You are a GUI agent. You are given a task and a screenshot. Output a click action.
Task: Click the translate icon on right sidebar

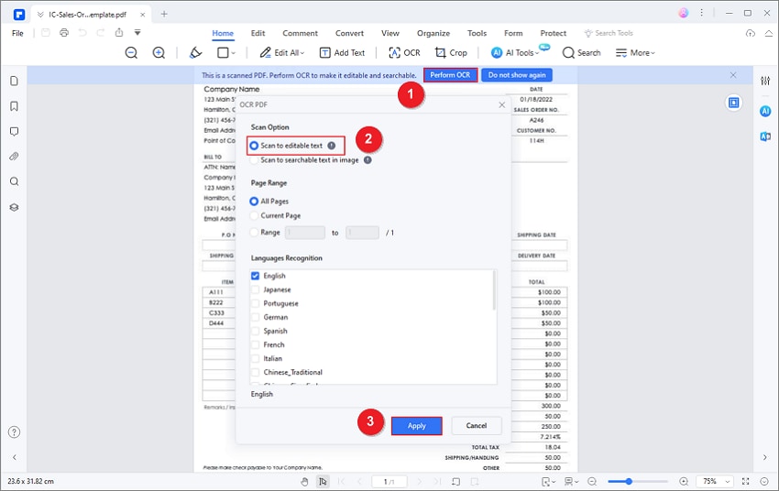(765, 136)
